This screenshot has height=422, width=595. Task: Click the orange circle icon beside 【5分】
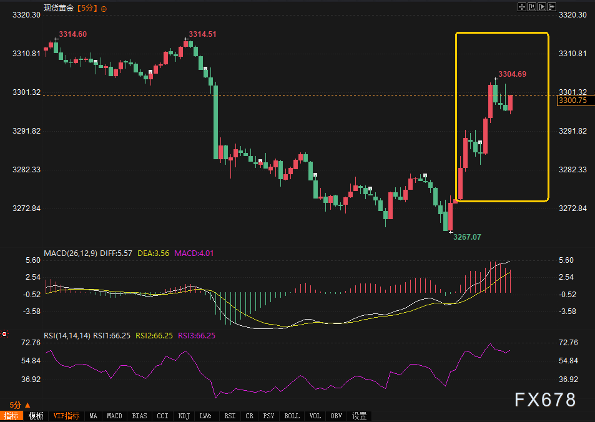[104, 9]
